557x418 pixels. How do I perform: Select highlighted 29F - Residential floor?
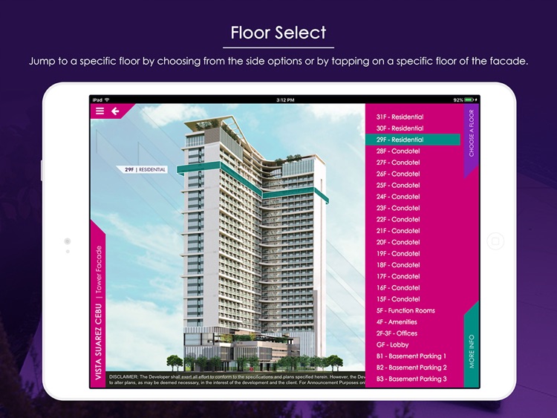pyautogui.click(x=413, y=140)
